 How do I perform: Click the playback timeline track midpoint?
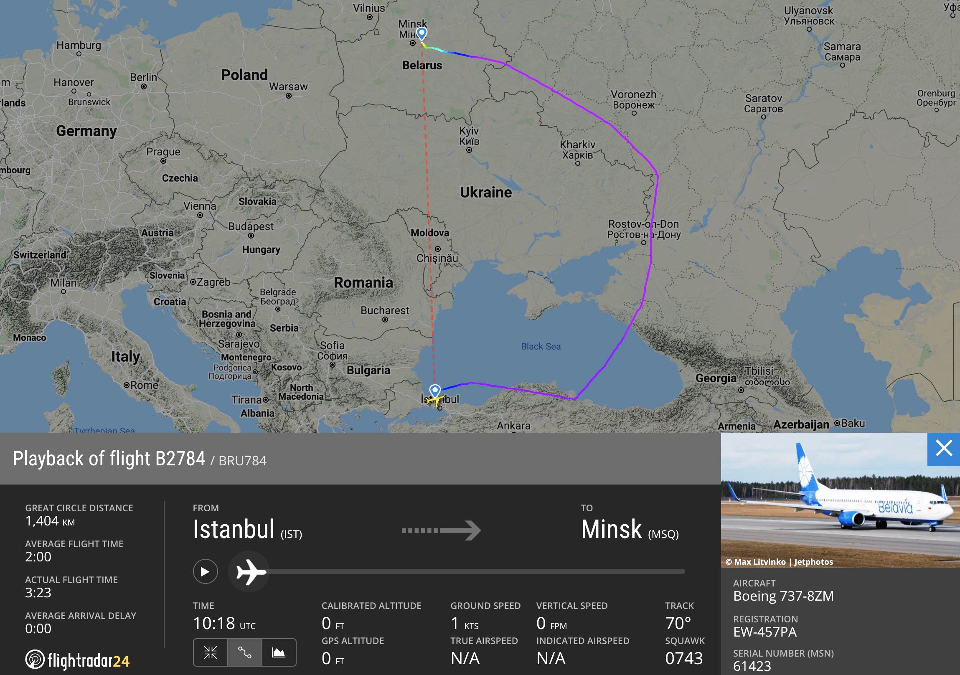pyautogui.click(x=475, y=571)
